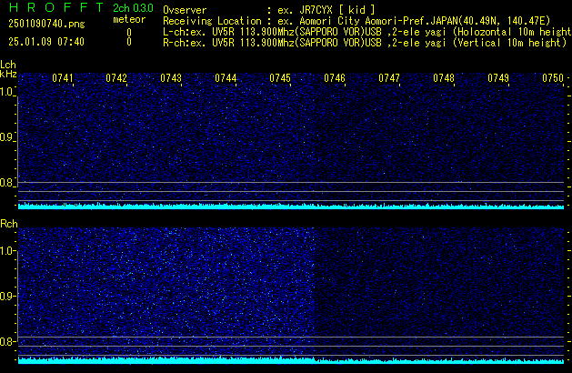This screenshot has width=572, height=373.
Task: Click the 0743 time marker
Action: (x=171, y=78)
